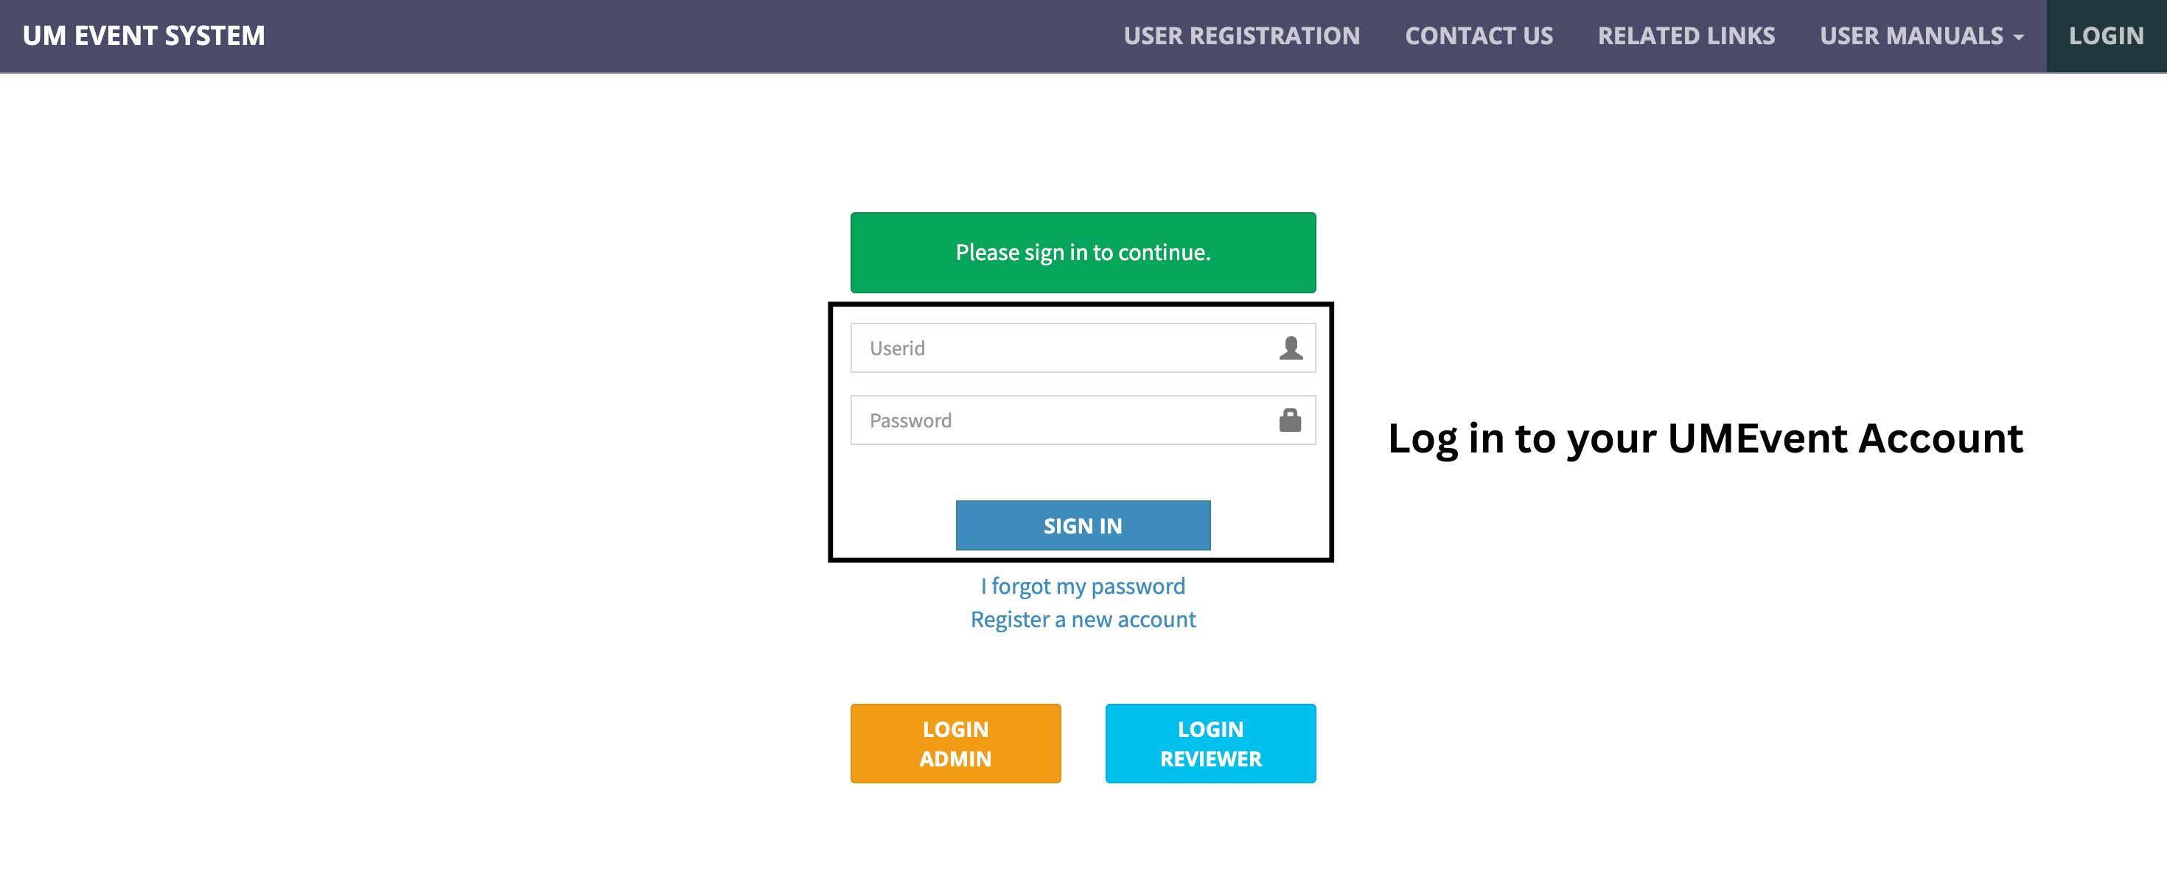The height and width of the screenshot is (874, 2167).
Task: Click the orange Login Admin button
Action: [955, 744]
